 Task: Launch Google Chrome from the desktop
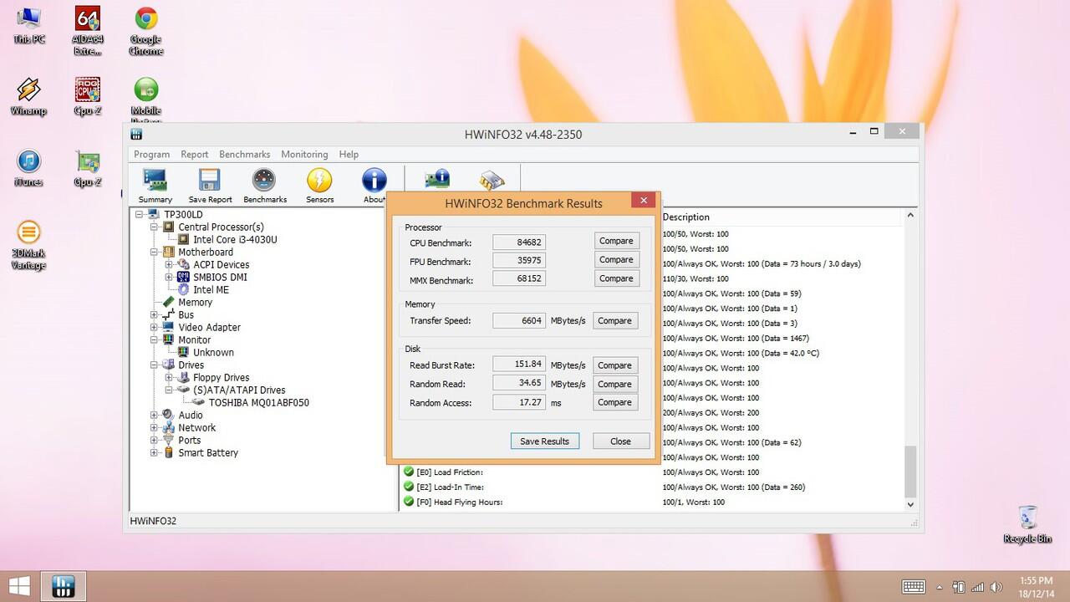coord(146,31)
